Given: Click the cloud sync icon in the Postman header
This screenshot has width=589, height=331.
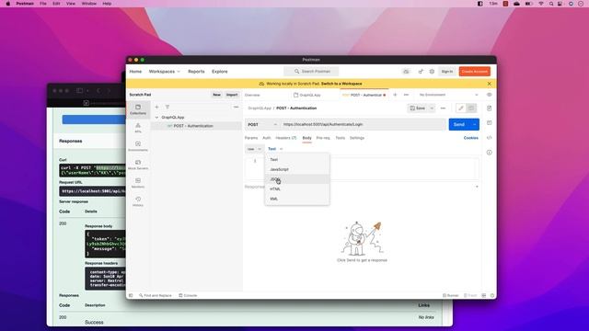Looking at the screenshot, I should [x=406, y=72].
